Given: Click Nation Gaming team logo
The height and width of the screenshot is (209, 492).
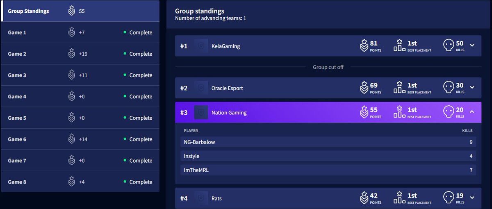Looking at the screenshot, I should pos(201,112).
